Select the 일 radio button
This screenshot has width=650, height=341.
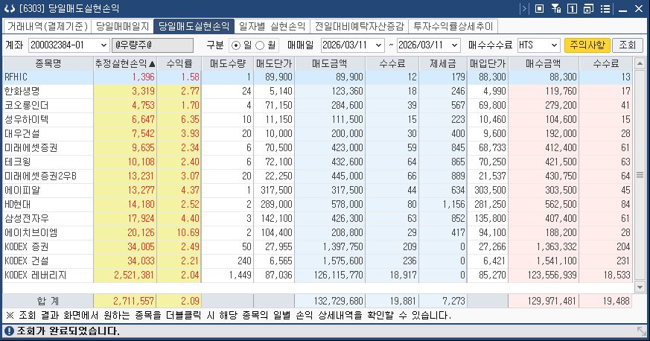click(237, 45)
